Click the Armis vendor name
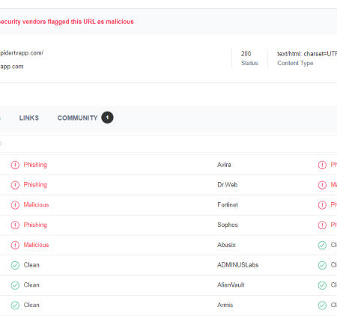This screenshot has height=316, width=337. tap(225, 305)
